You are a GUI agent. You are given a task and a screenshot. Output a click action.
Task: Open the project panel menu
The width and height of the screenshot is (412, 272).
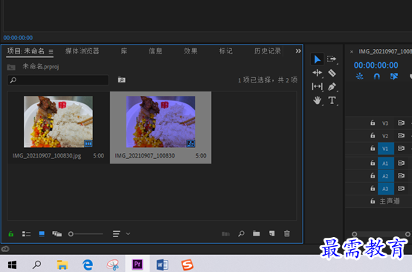click(51, 51)
